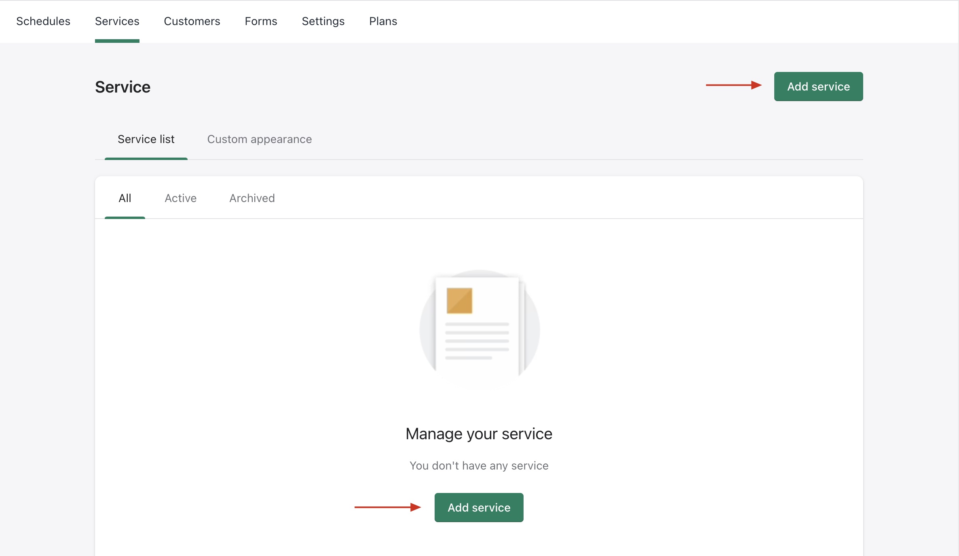Open the Settings tab
Screen dimensions: 959x556
point(323,21)
